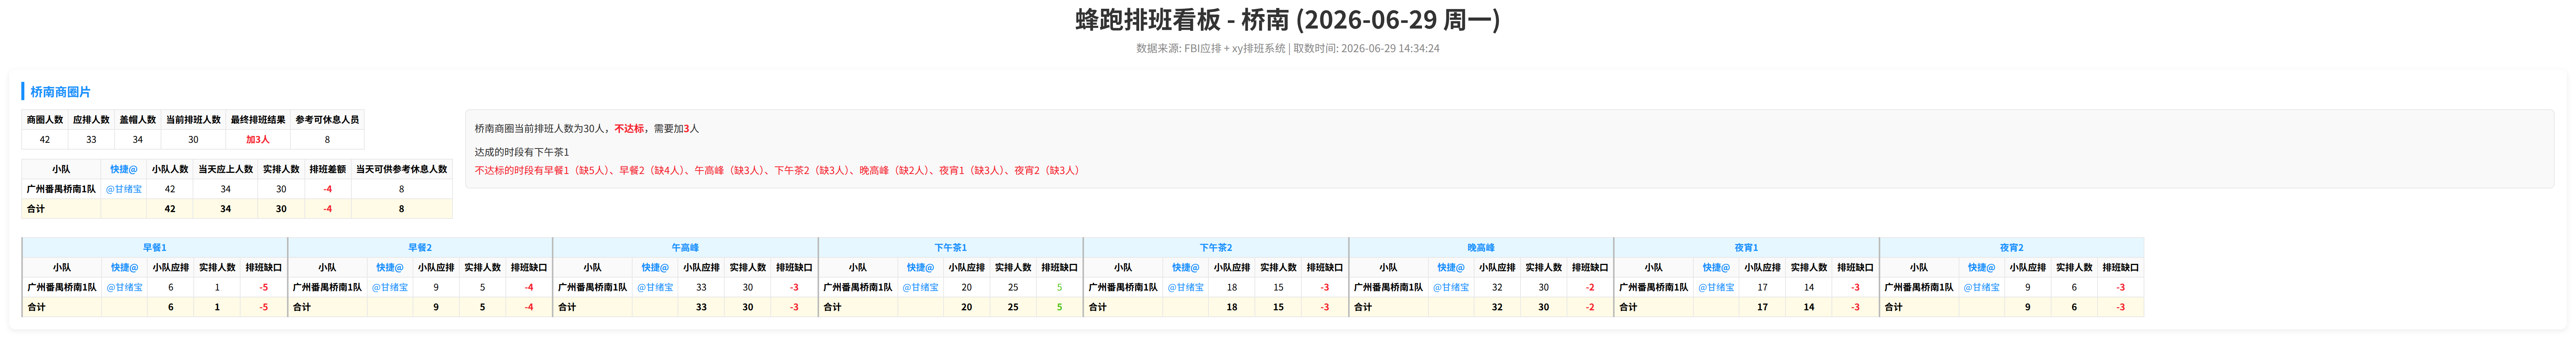Open the @甘绪宝 mention in the 下午茶1 table

coord(920,287)
